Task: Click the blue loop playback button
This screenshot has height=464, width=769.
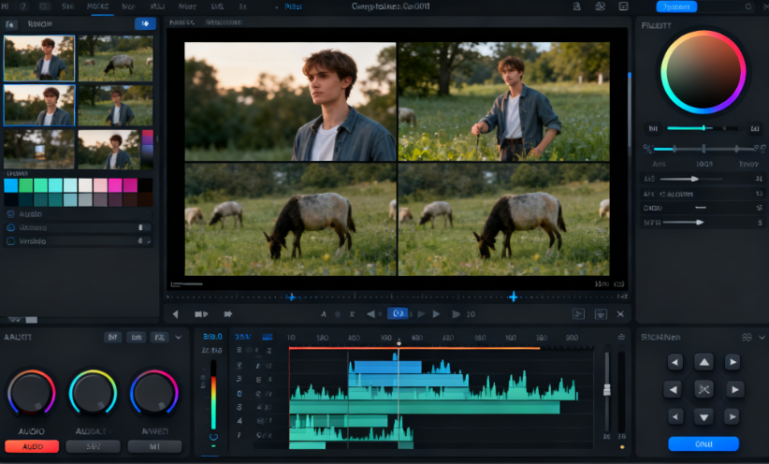Action: 398,313
